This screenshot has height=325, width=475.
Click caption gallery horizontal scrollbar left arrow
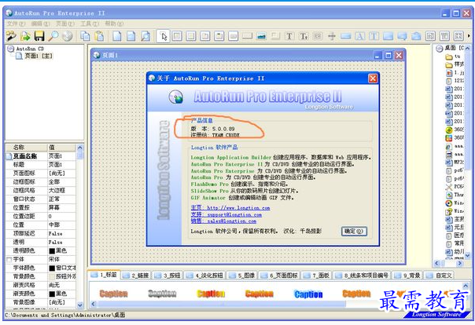[94, 304]
